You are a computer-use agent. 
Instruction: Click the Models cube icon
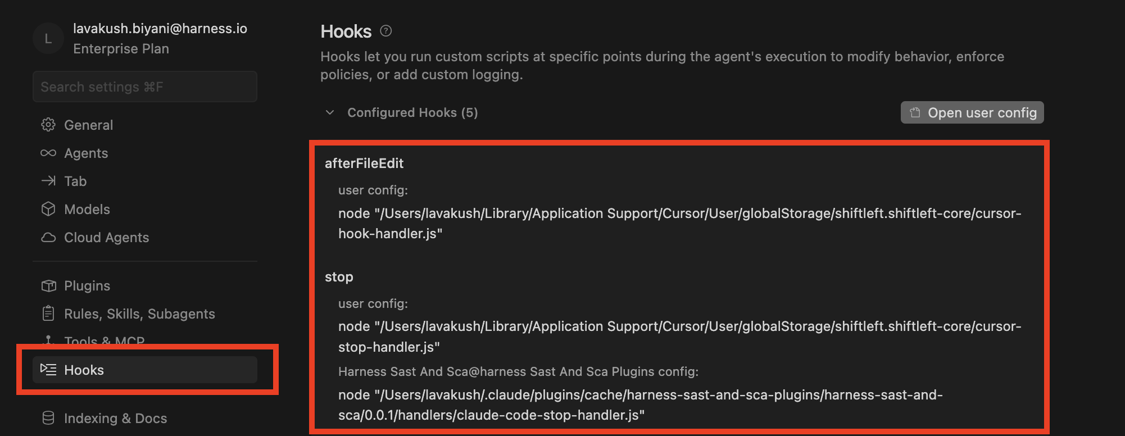(48, 209)
